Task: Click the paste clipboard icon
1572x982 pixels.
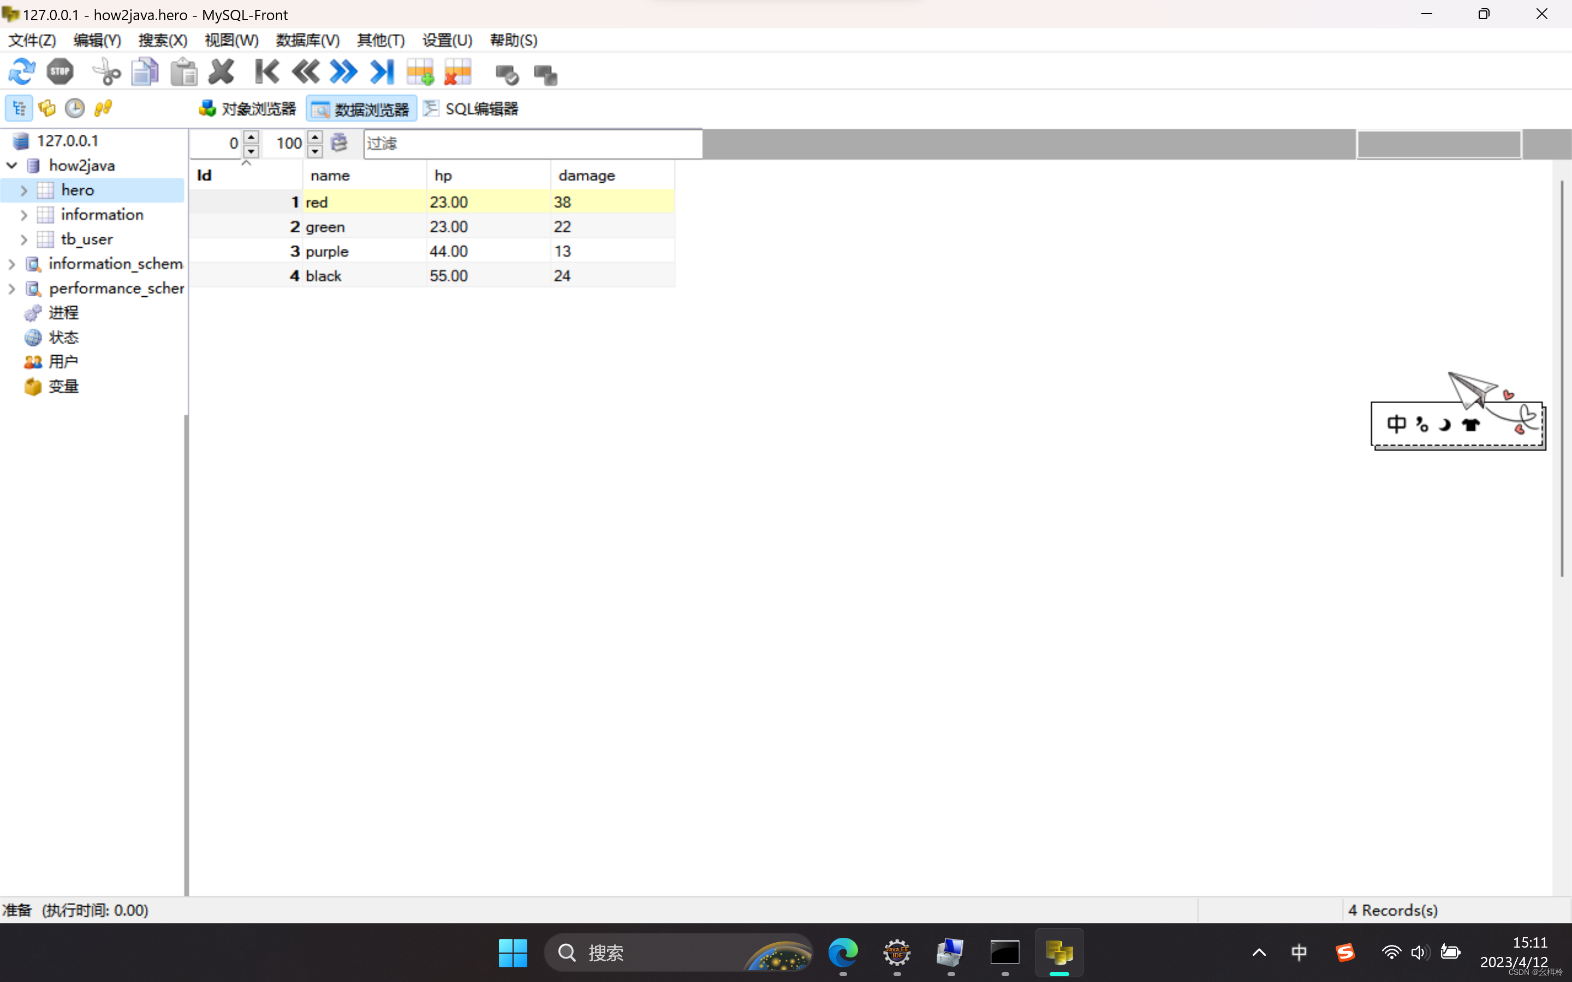Action: coord(184,71)
